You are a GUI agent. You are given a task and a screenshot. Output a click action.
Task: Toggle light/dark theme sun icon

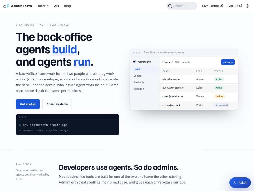(x=248, y=6)
